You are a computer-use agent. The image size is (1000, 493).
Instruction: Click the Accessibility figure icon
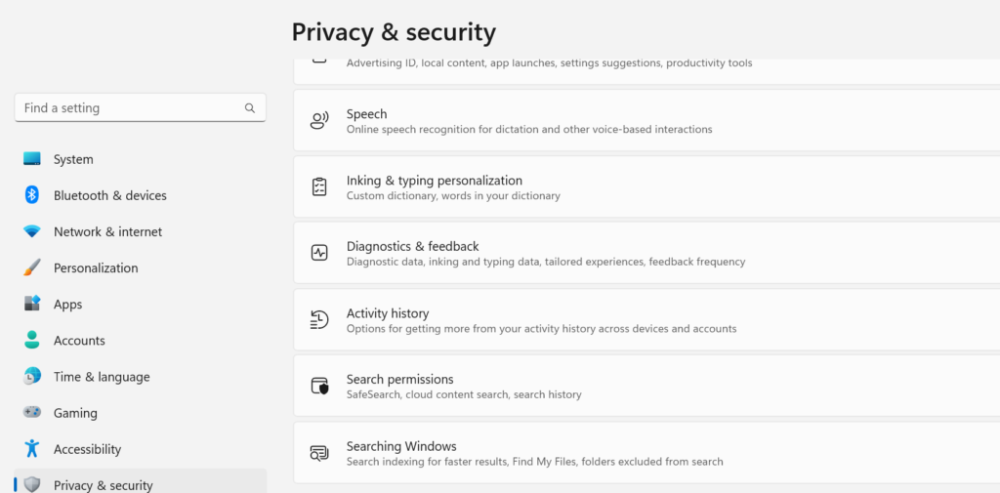click(32, 449)
